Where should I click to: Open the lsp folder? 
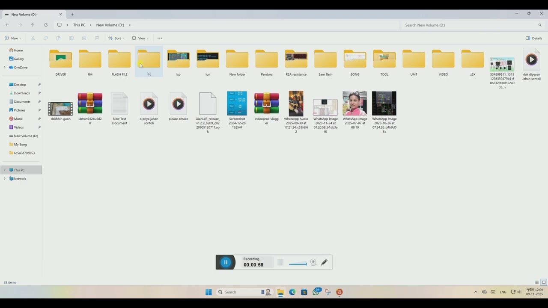coord(178,62)
